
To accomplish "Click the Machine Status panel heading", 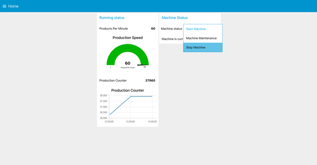I will tap(174, 18).
